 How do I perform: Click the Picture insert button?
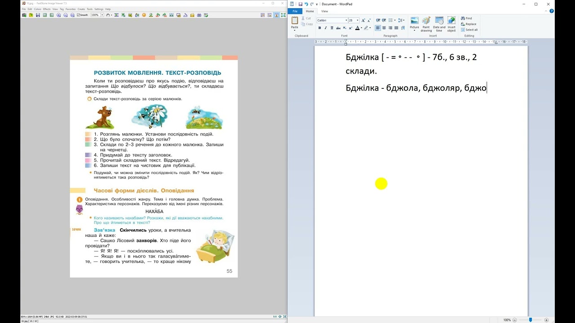click(x=414, y=24)
